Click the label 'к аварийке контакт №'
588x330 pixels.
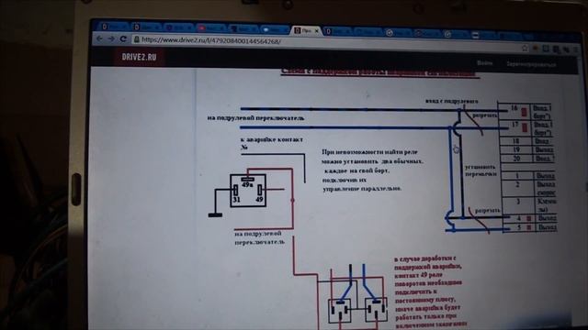272,143
